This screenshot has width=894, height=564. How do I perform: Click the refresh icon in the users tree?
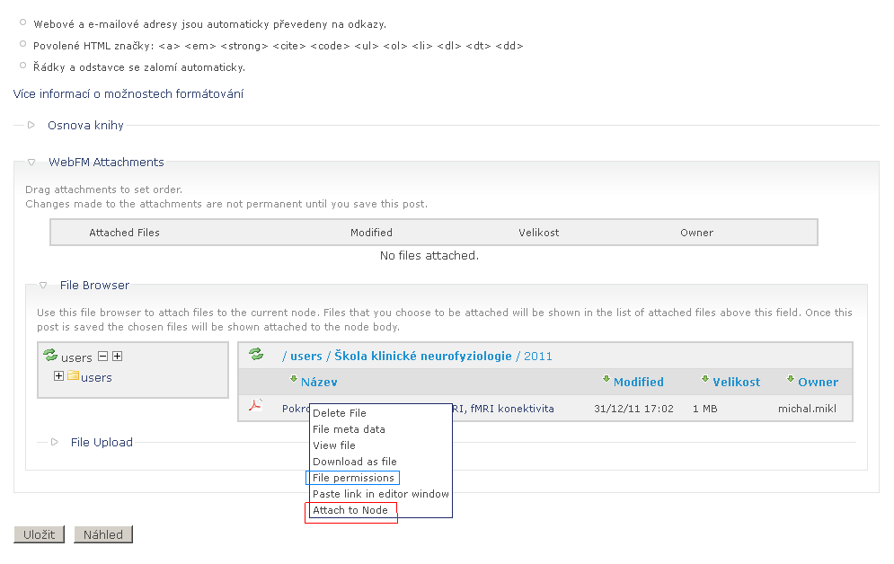(50, 357)
